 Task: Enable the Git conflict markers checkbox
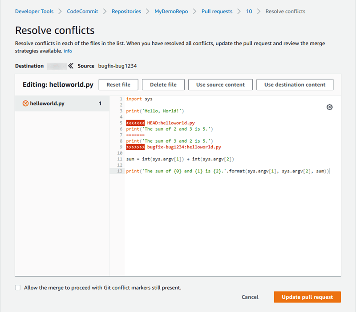click(18, 288)
